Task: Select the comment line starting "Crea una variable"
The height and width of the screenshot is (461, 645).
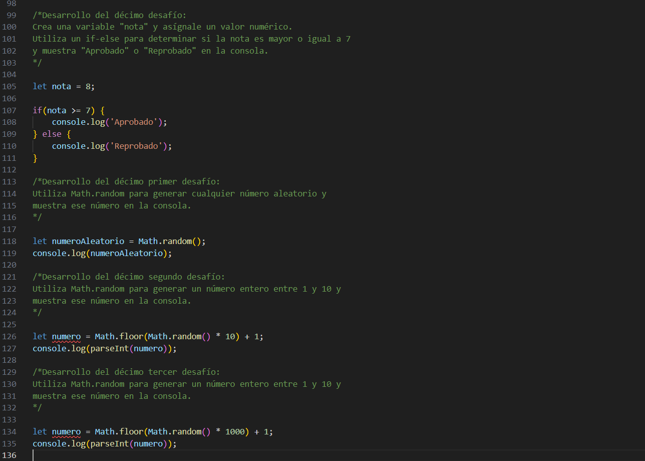Action: [162, 27]
